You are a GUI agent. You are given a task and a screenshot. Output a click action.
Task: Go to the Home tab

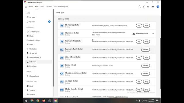coord(31,7)
